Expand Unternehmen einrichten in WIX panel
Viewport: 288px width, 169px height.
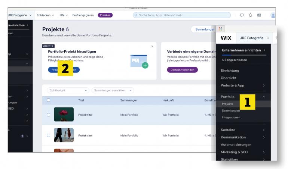coord(243,50)
